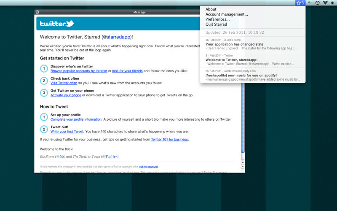337x211 pixels.
Task: Click the @Twitter link in signature
Action: 111,157
